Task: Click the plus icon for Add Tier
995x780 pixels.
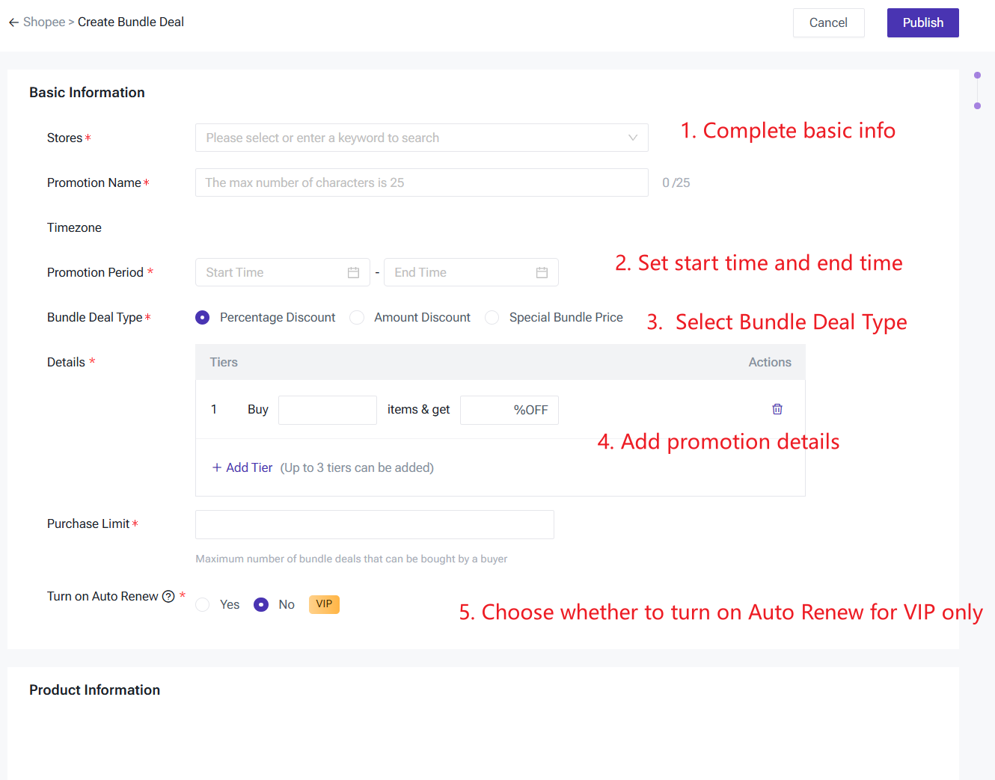Action: pos(217,467)
